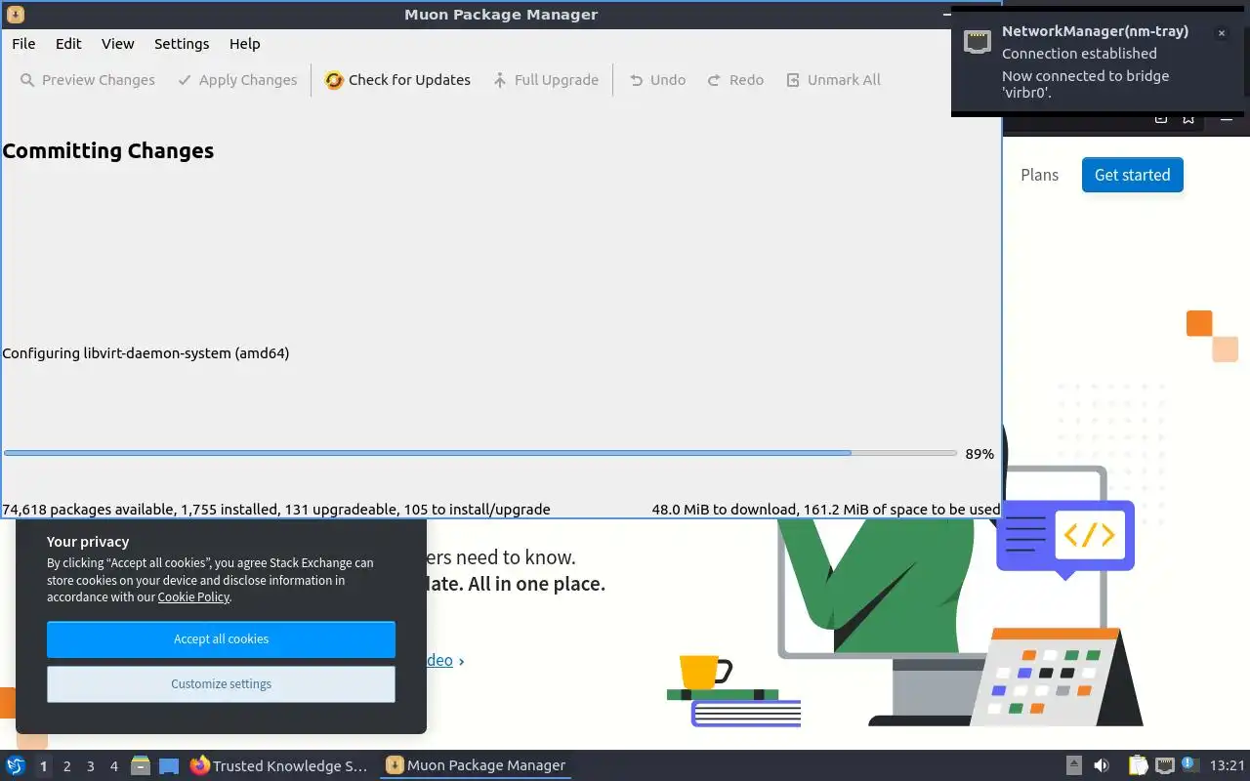Switch to virtual desktop 4

pyautogui.click(x=113, y=766)
